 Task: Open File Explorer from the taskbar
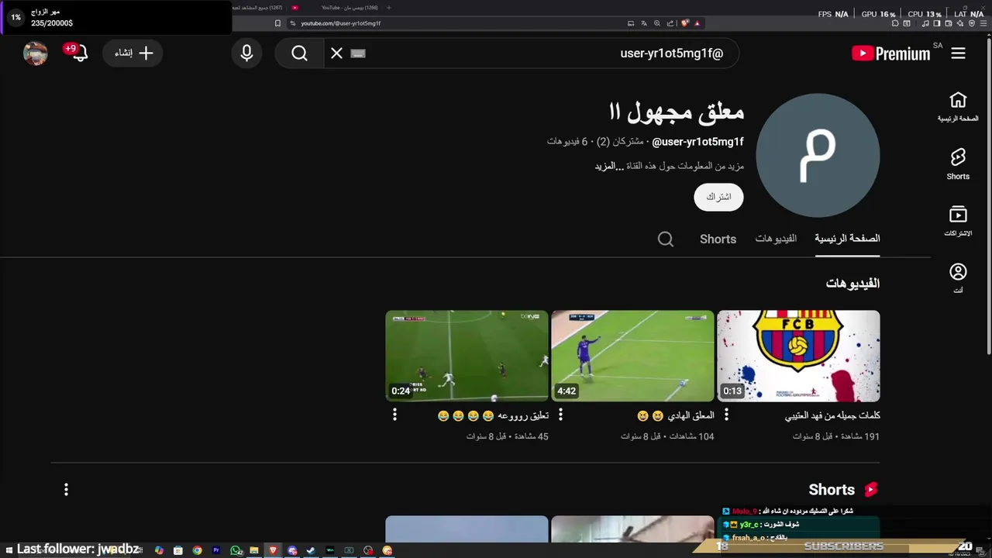tap(254, 550)
